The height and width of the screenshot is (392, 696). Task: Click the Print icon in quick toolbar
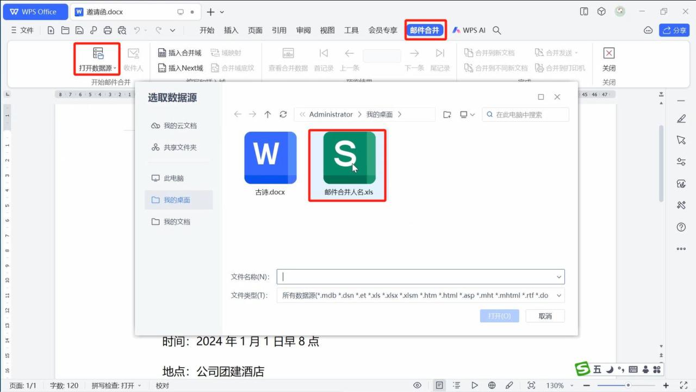pos(108,30)
